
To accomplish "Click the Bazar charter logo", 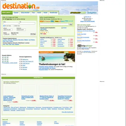I will click(x=71, y=21).
